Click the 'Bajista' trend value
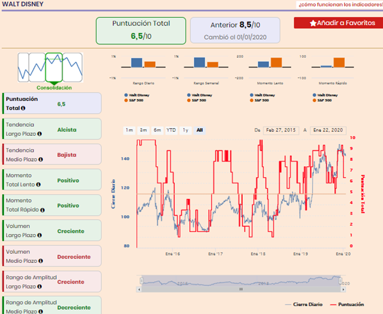Image resolution: width=383 pixels, height=314 pixels. (x=67, y=155)
